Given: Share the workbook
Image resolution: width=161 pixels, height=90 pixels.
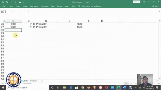Looking at the screenshot, I should tap(155, 6).
